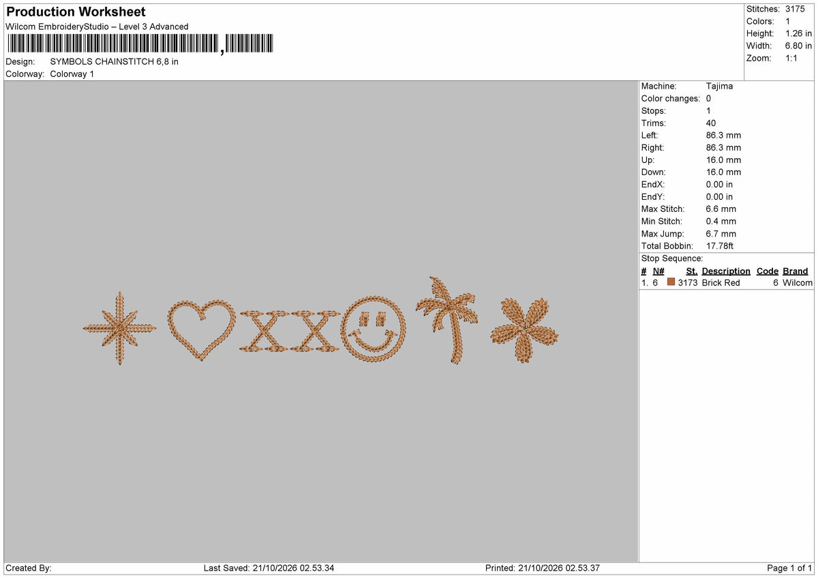Viewport: 818px width, 578px height.
Task: Click the Production Worksheet title
Action: click(x=76, y=12)
